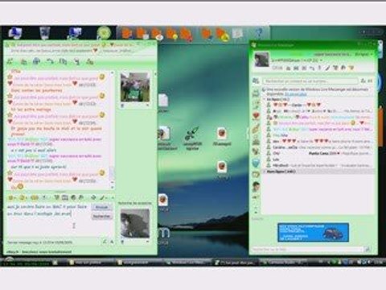Click the Windows Live Messenger taskbar button
386x290 pixels.
[187, 262]
